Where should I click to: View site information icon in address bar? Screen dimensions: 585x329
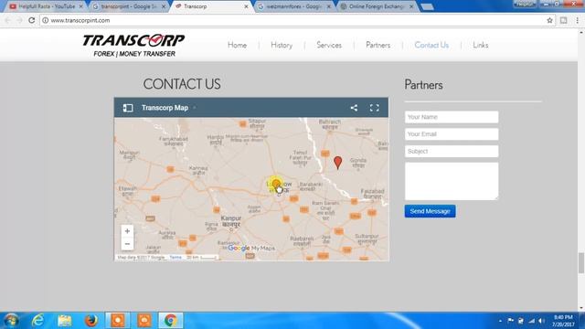point(45,20)
